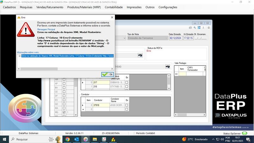The height and width of the screenshot is (143, 254).
Task: Tick the CE state checkbox
Action: pyautogui.click(x=64, y=92)
